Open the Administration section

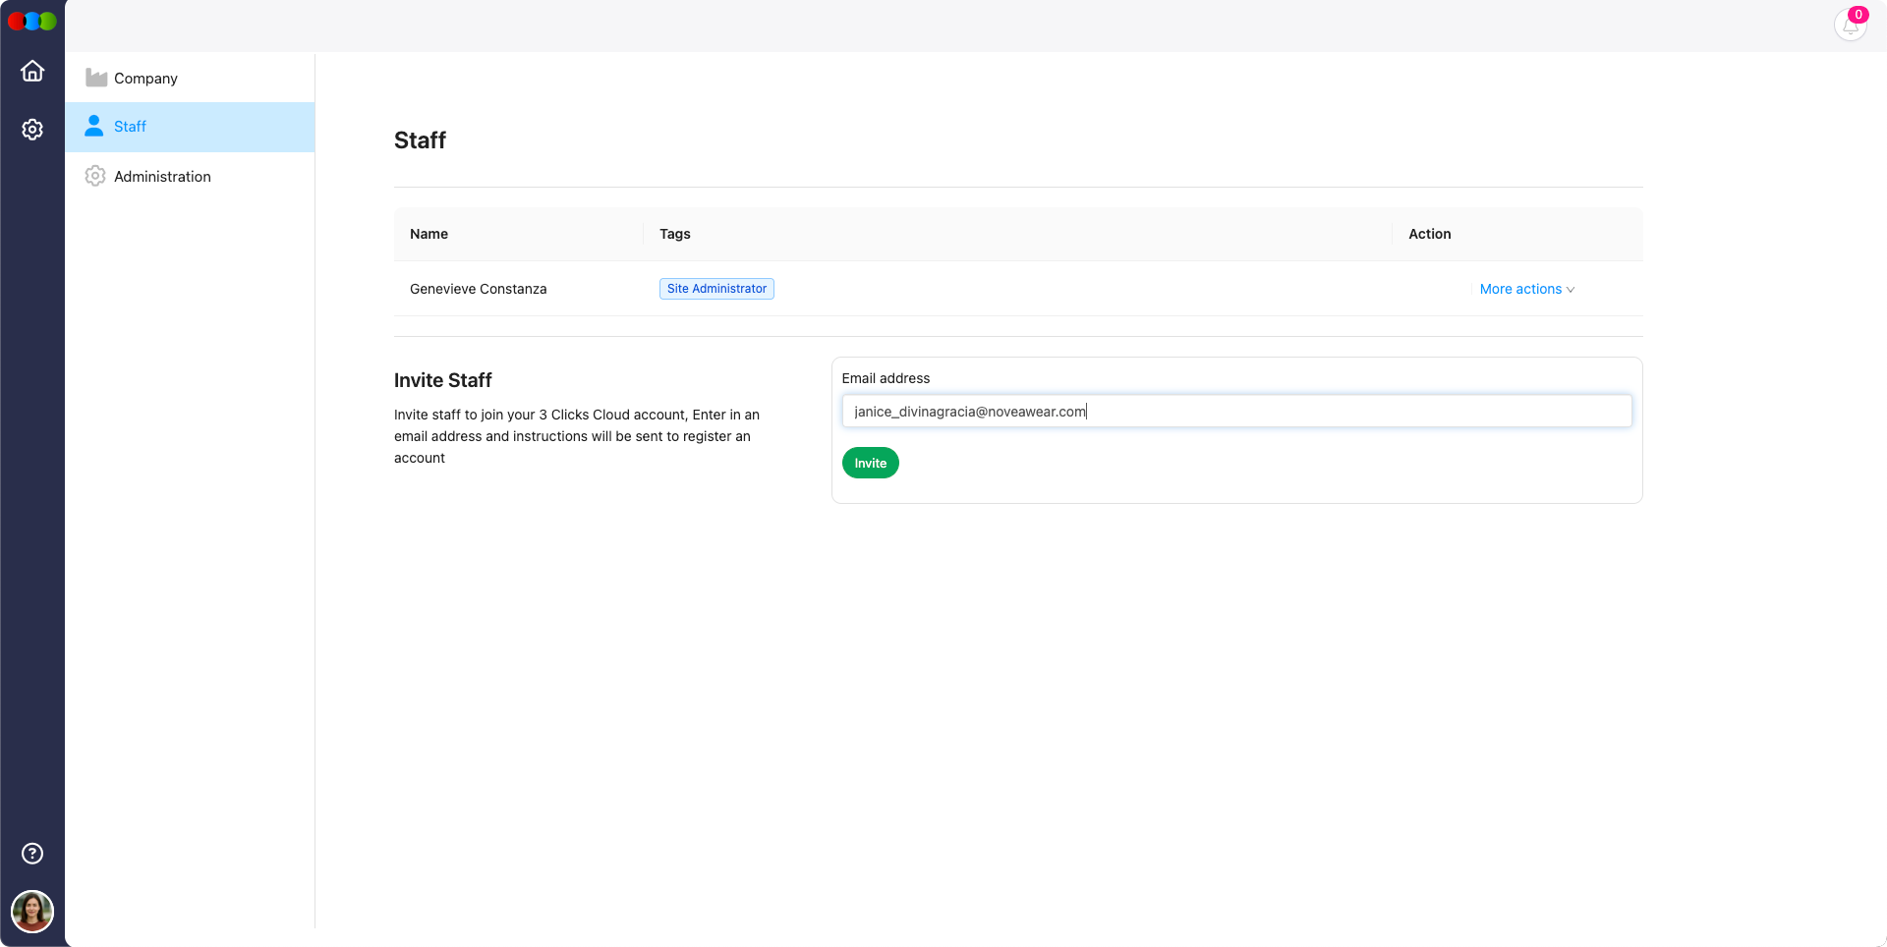(x=162, y=176)
